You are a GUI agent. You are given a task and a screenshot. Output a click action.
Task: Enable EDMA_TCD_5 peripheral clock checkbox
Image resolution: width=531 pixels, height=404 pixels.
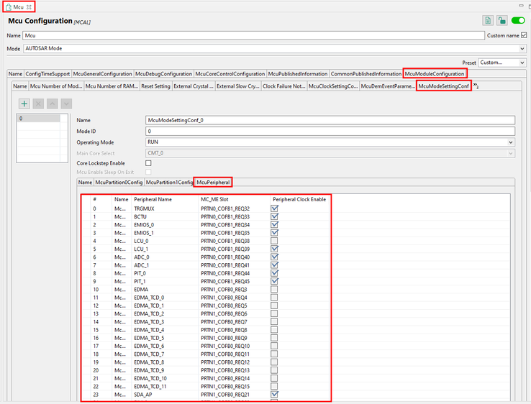[274, 338]
